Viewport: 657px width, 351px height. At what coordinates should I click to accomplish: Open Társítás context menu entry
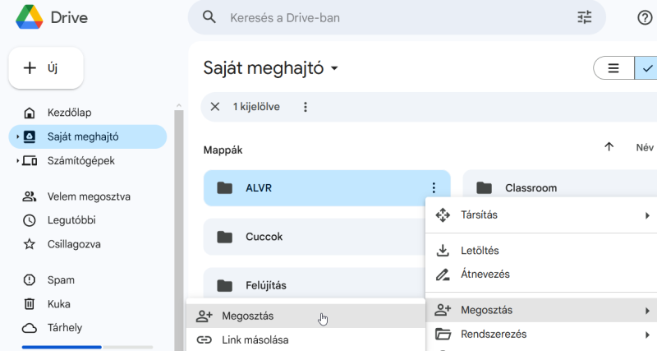point(541,215)
